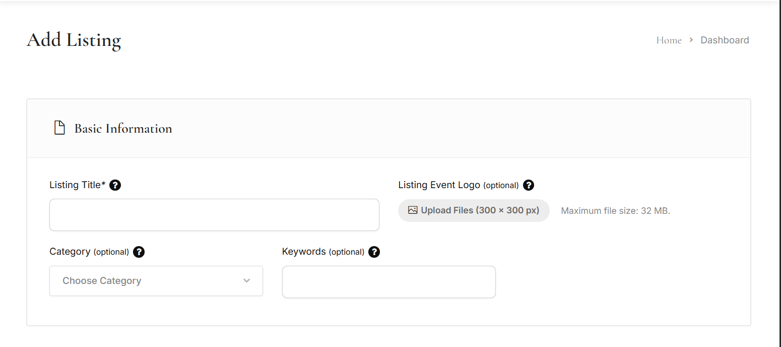Image resolution: width=781 pixels, height=347 pixels.
Task: Click the document icon beside Basic Information
Action: click(59, 128)
